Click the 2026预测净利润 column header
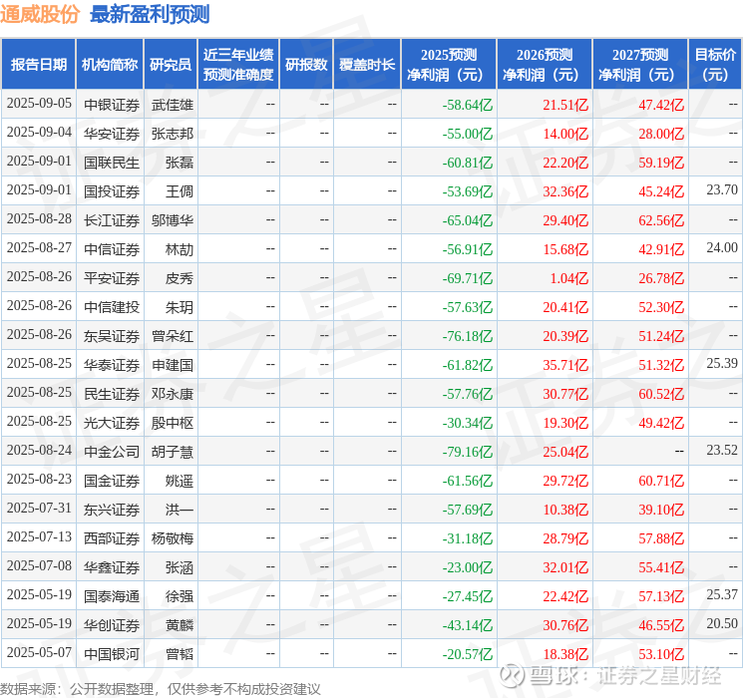This screenshot has width=743, height=698. pyautogui.click(x=545, y=65)
